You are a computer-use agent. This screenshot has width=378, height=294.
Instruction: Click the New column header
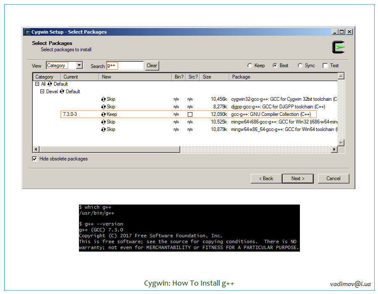(x=136, y=77)
